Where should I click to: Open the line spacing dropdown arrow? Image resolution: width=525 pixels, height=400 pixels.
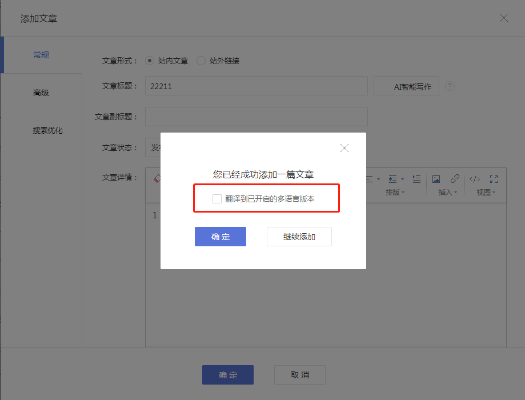click(x=402, y=179)
